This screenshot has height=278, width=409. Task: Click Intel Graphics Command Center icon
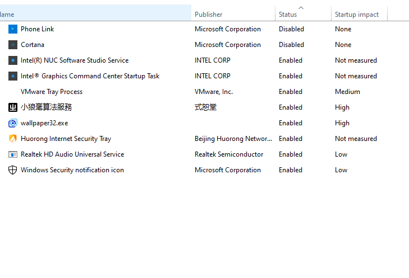pos(13,76)
